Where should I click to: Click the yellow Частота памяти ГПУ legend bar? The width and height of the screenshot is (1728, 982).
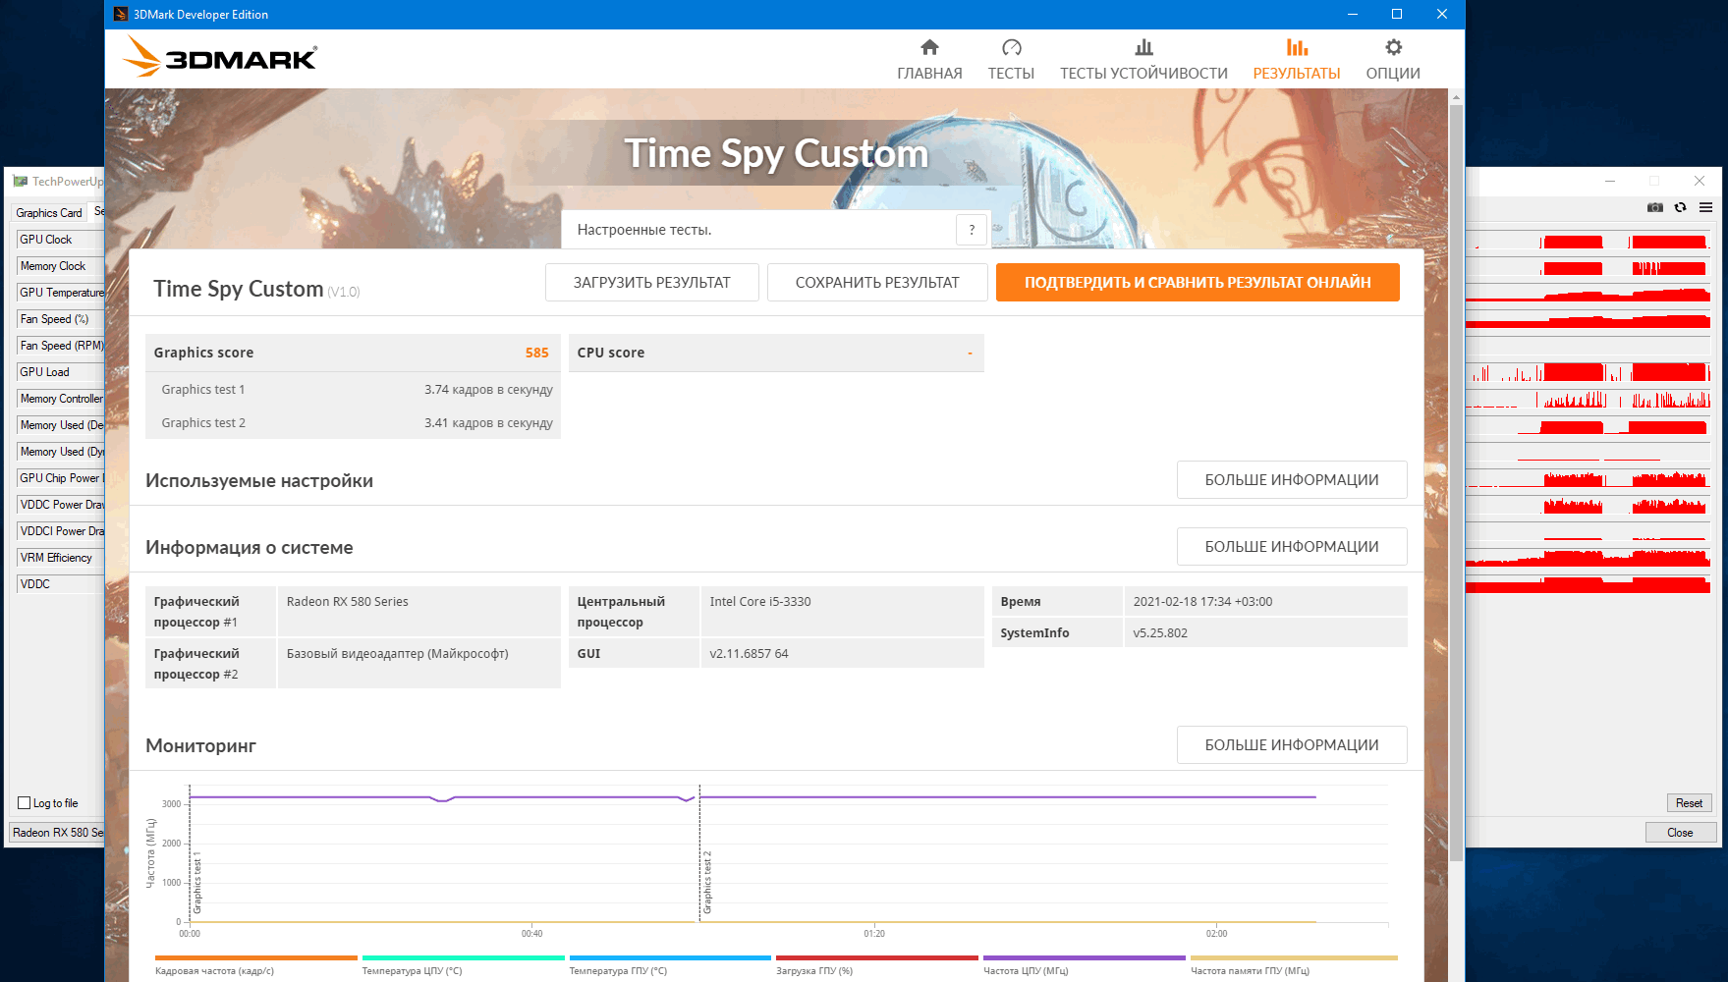(x=1294, y=957)
